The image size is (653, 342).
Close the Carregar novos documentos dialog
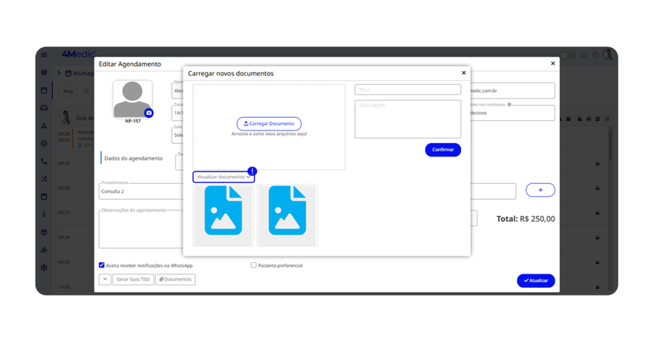pos(464,73)
